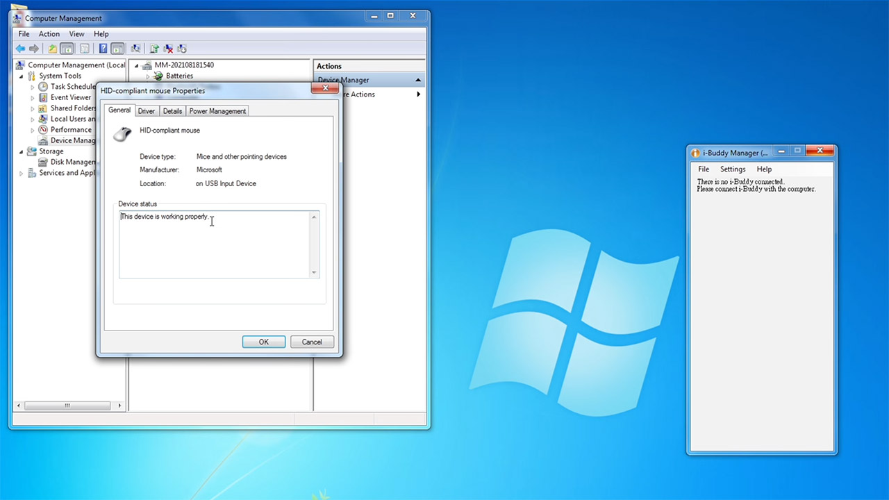Click the "There is no i-Buddy connected." message
Image resolution: width=889 pixels, height=500 pixels.
tap(740, 182)
